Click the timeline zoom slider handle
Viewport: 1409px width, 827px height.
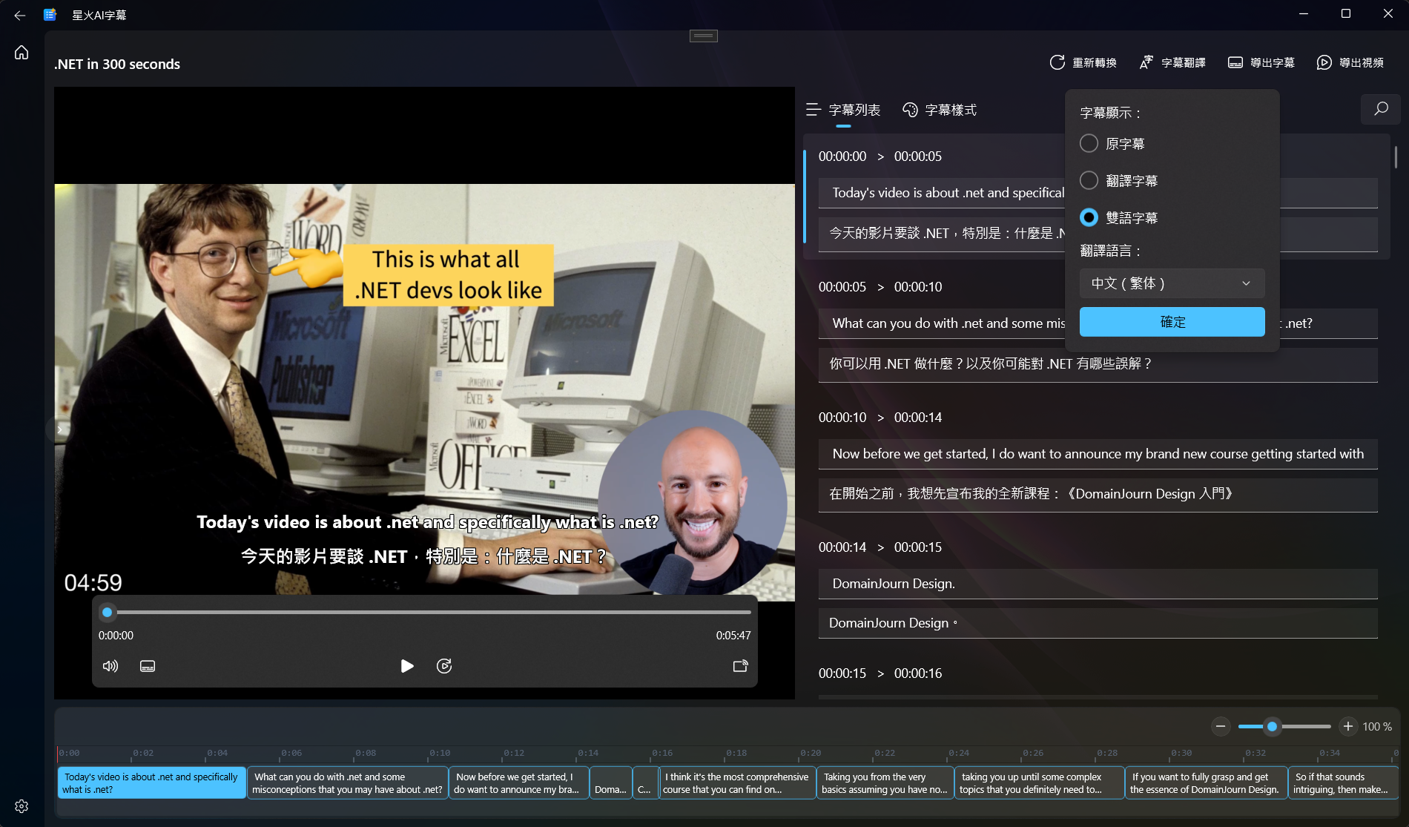pyautogui.click(x=1273, y=726)
